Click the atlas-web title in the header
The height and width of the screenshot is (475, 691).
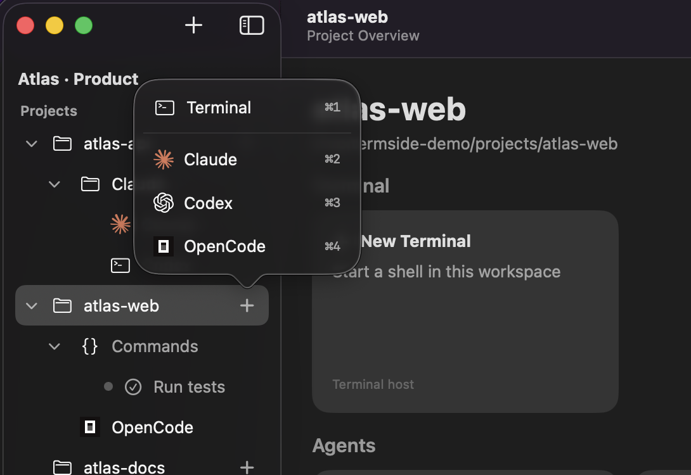[347, 16]
